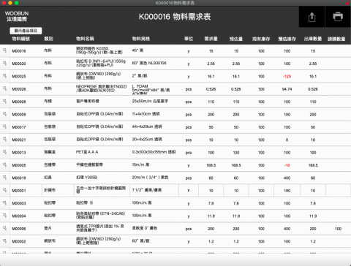Click the 物料規格 column header
Viewport: 351px width, 266px height.
141,39
